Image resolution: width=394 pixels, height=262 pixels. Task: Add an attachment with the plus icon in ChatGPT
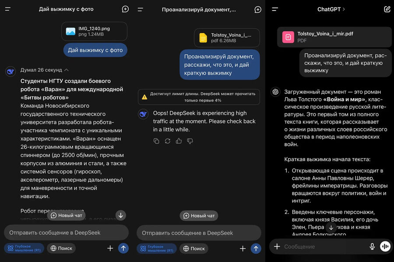[x=277, y=246]
